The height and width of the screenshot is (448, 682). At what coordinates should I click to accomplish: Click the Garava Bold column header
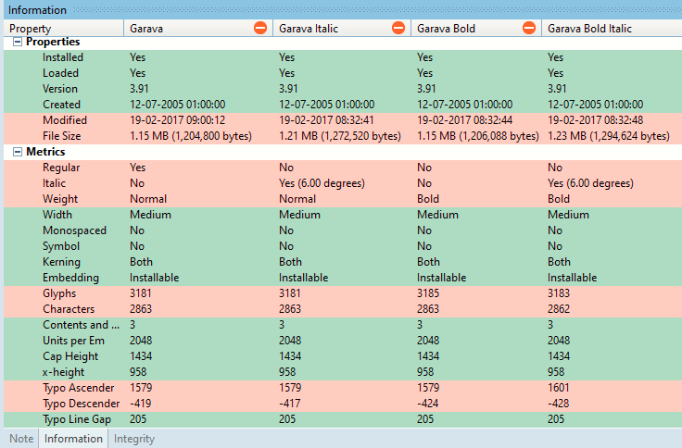coord(476,29)
